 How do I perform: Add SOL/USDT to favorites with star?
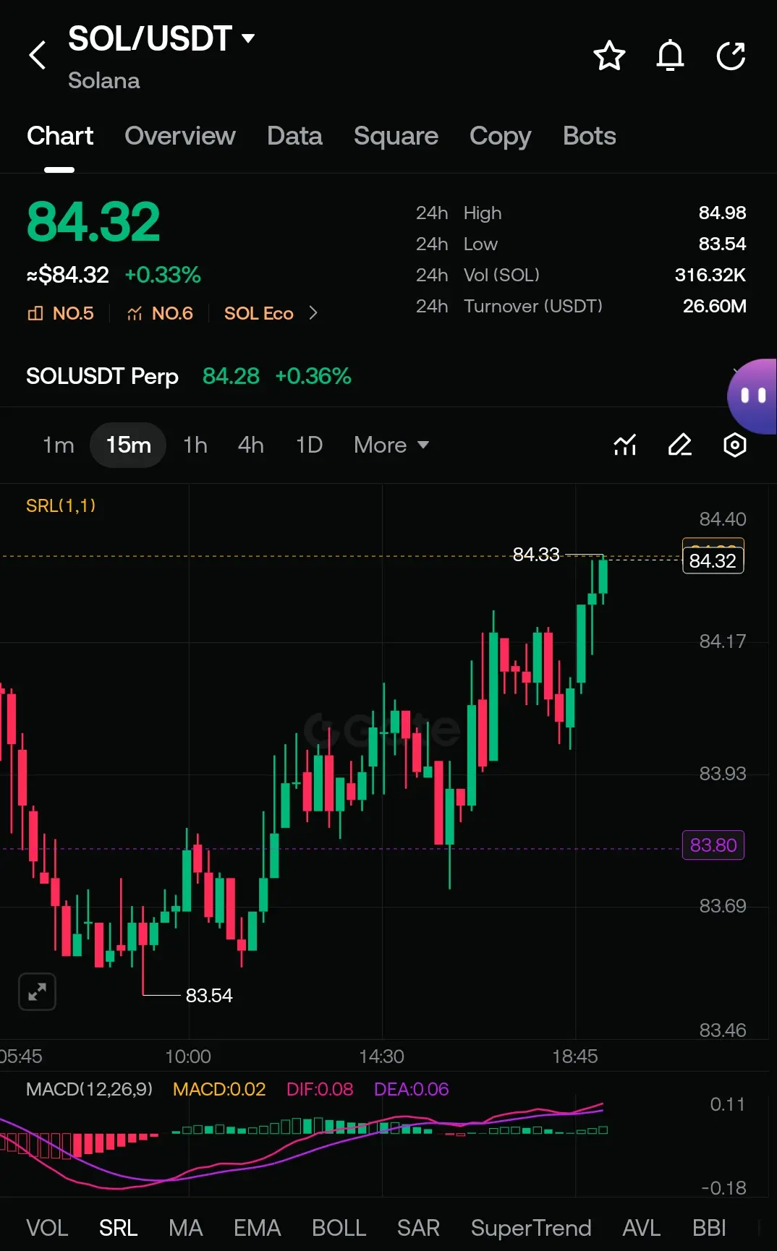point(609,56)
